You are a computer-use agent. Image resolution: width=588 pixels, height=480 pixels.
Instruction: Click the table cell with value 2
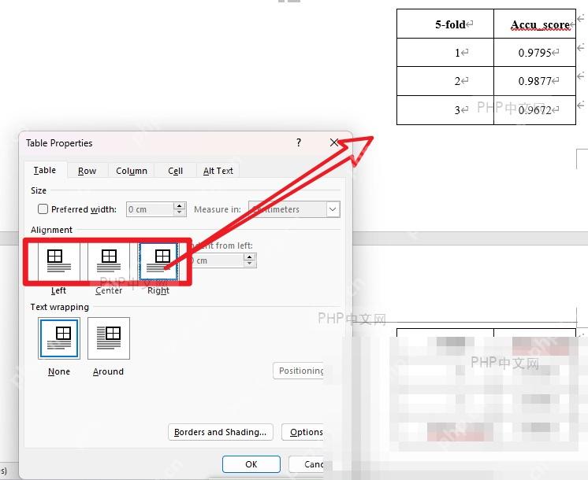[445, 81]
